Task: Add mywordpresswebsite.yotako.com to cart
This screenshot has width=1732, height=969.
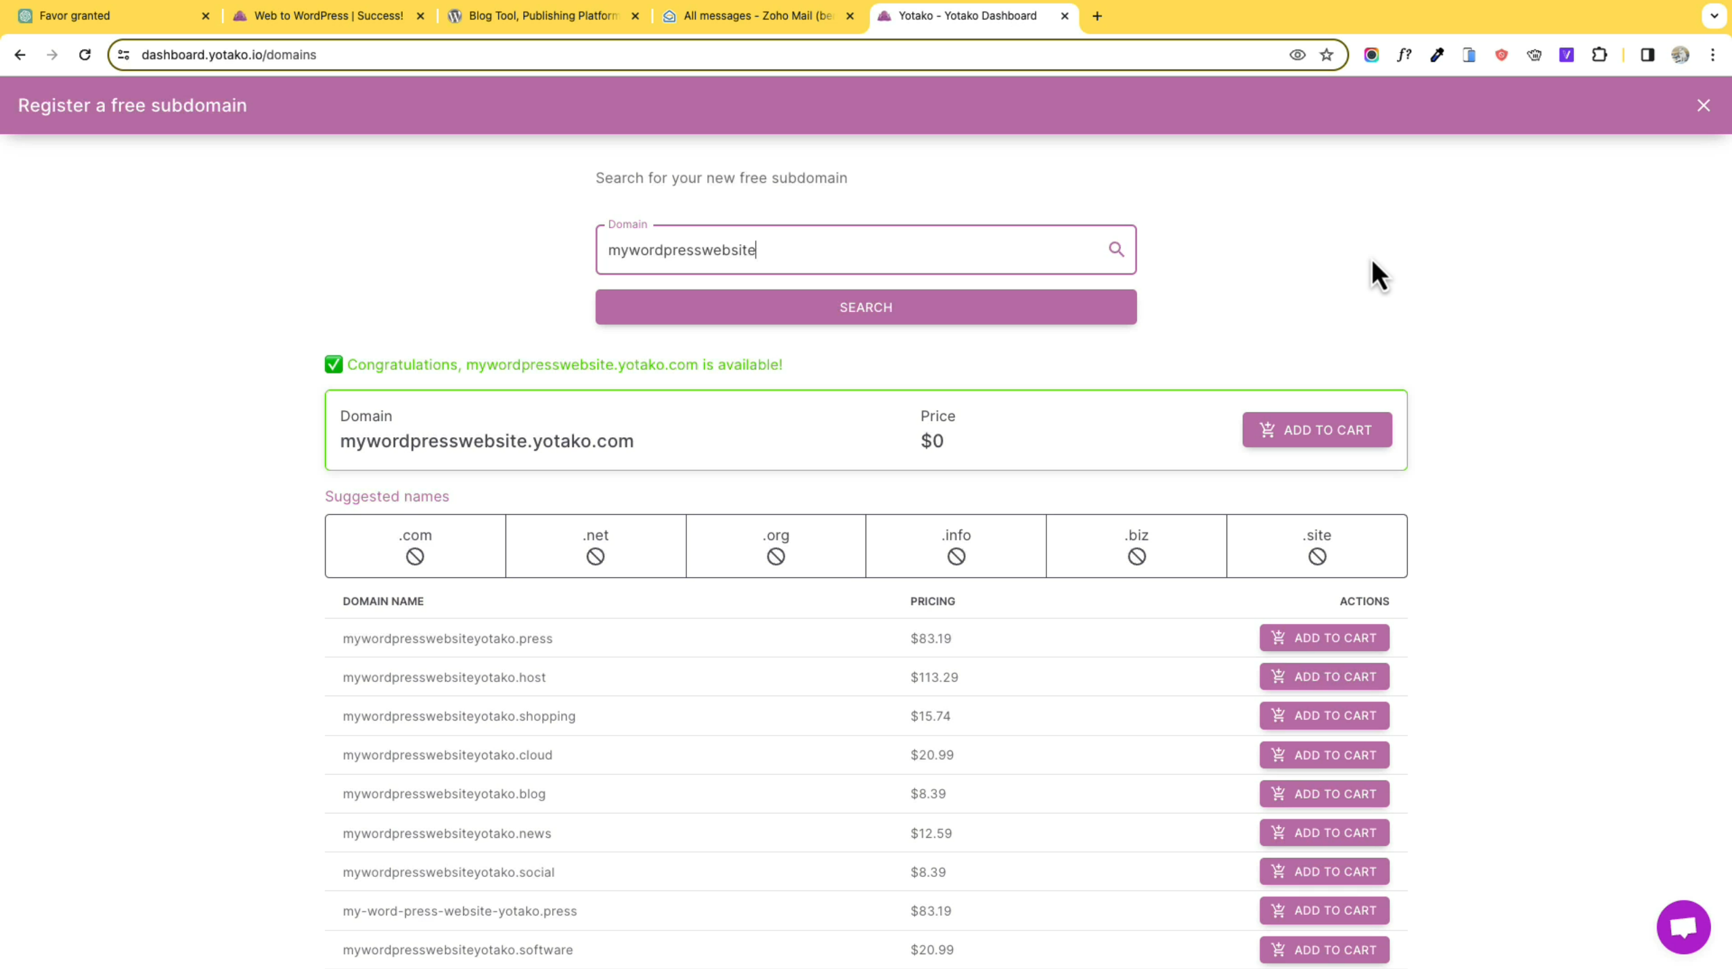Action: (1316, 430)
